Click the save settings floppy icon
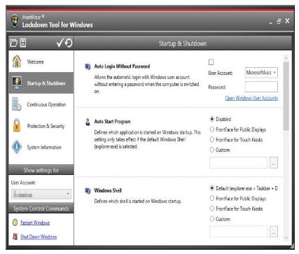 tap(23, 43)
